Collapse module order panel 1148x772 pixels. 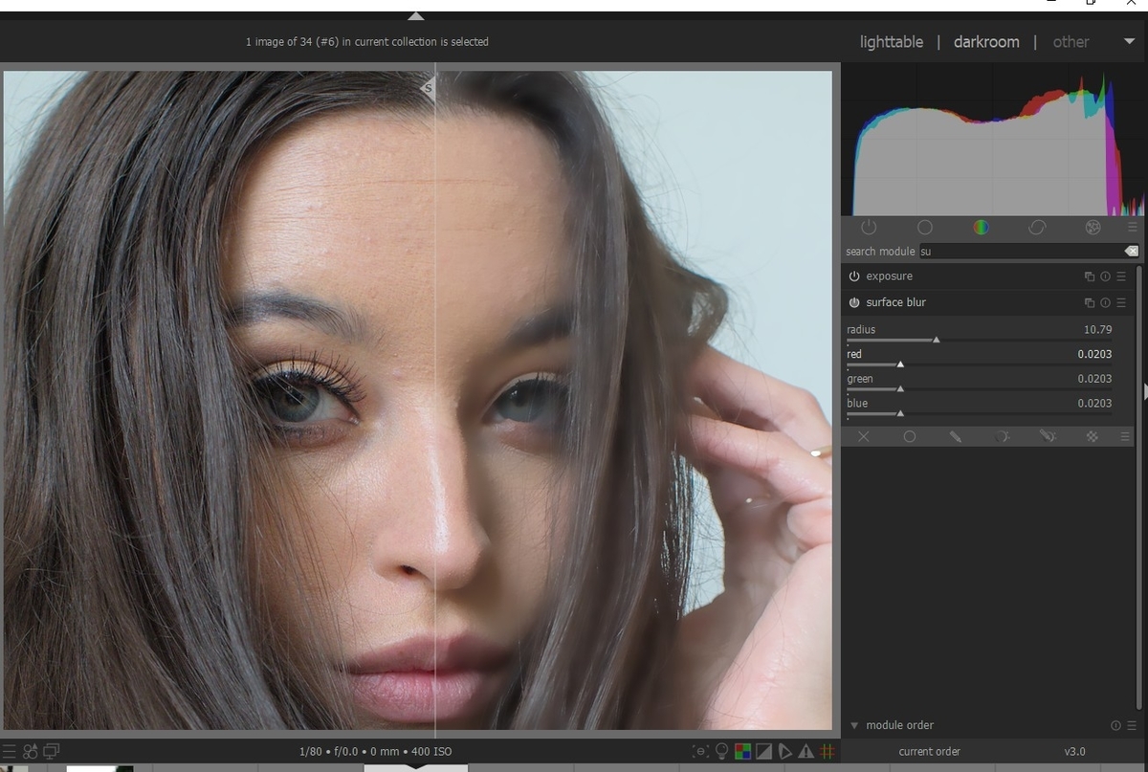pos(854,725)
